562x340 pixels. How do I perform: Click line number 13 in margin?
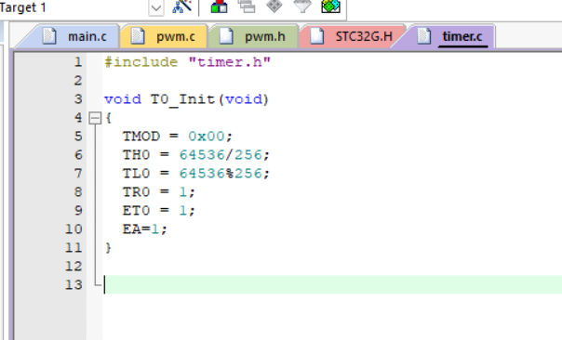point(74,285)
